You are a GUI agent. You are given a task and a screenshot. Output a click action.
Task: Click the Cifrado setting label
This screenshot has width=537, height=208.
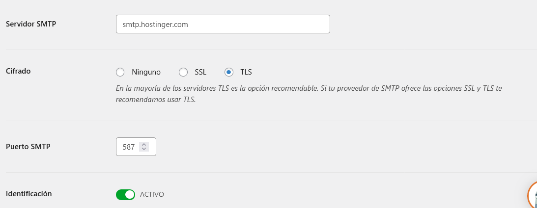point(19,71)
